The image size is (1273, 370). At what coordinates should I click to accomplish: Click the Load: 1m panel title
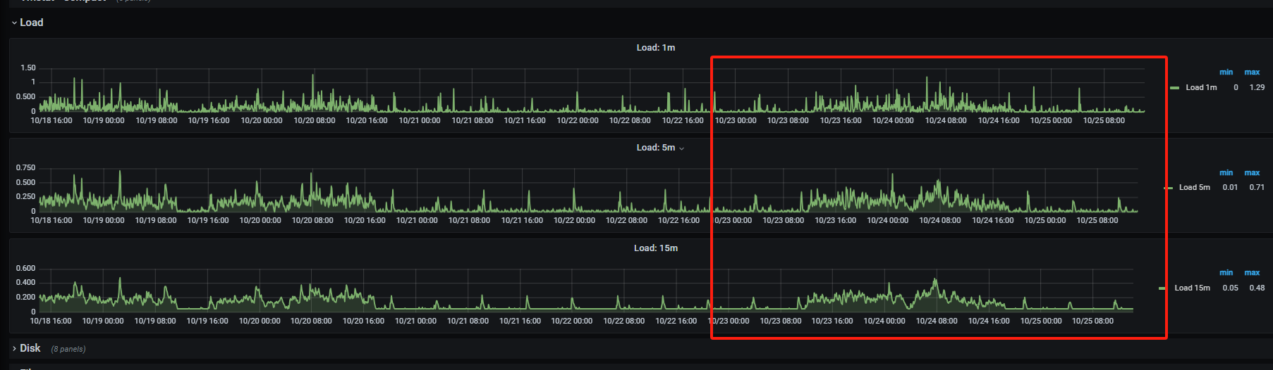pyautogui.click(x=655, y=48)
